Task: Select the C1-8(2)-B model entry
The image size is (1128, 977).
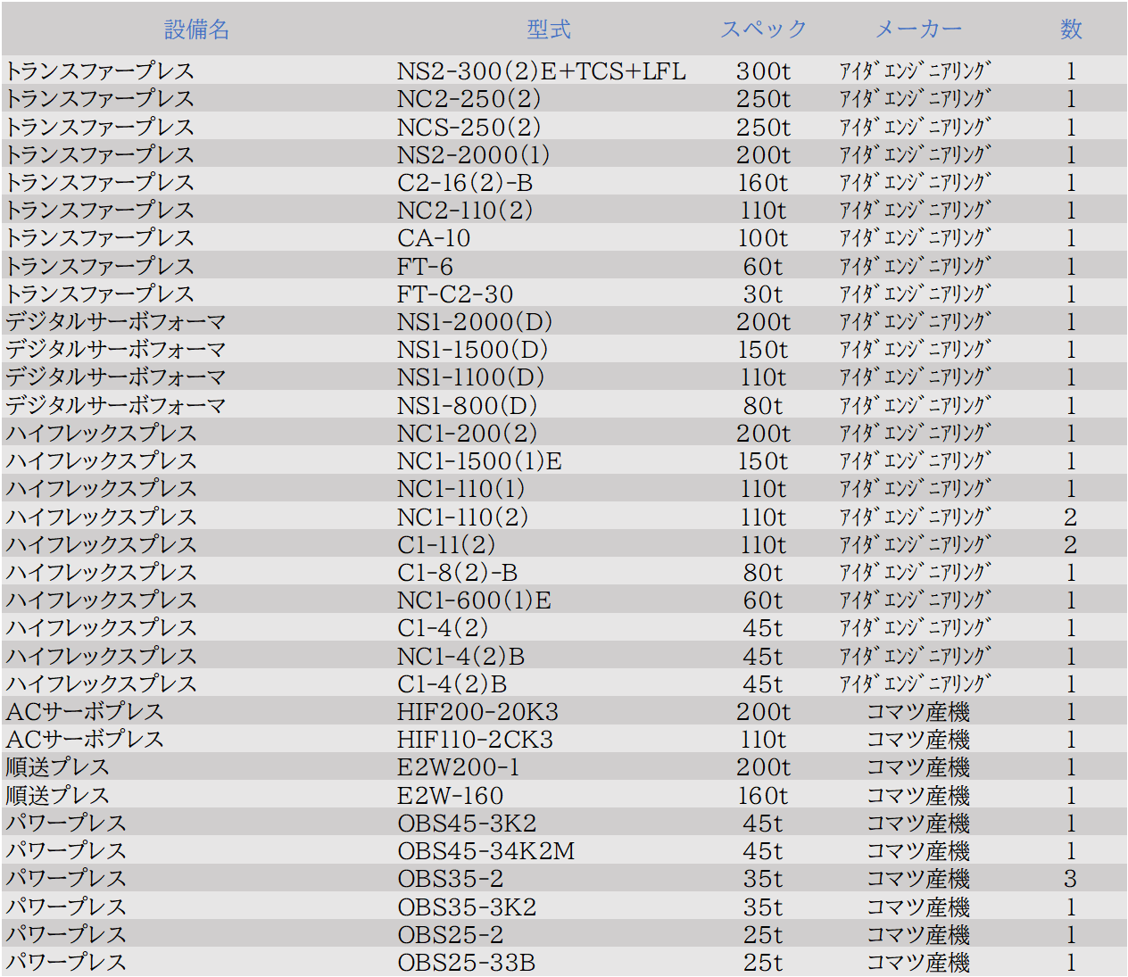Action: (x=457, y=573)
